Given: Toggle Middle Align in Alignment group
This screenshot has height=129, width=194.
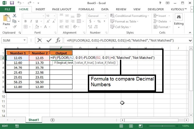Looking at the screenshot, I should [x=67, y=16].
